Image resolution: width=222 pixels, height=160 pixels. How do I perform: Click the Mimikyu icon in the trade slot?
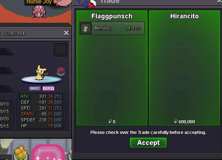[x=86, y=28]
